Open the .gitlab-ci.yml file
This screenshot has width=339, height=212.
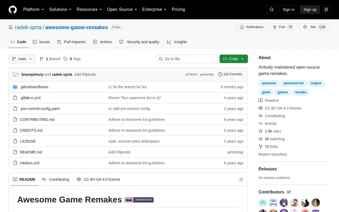point(30,98)
